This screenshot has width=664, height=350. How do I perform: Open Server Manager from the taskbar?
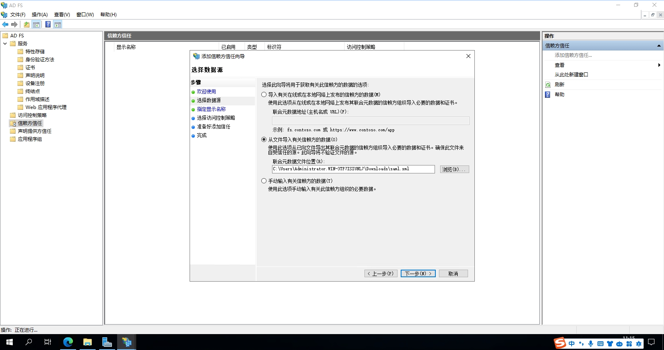point(107,342)
